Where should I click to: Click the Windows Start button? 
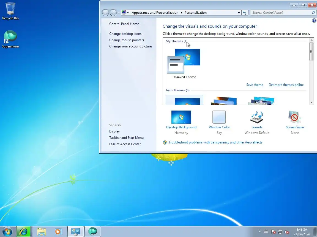point(7,232)
